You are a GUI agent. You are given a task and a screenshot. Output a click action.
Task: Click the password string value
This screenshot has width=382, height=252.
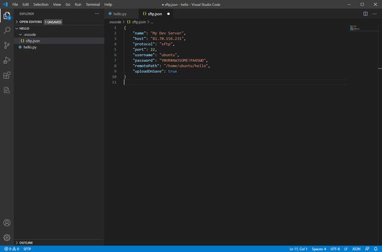coord(183,60)
